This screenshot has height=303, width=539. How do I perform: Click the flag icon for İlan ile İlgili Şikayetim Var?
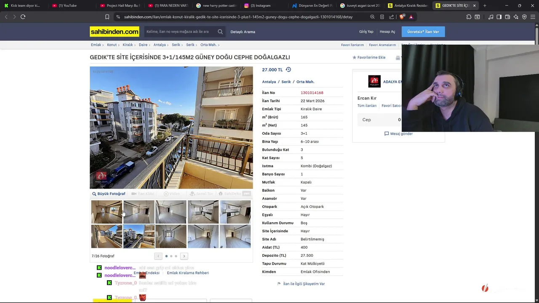279,284
